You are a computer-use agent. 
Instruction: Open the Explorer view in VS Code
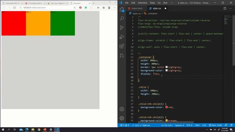click(122, 10)
